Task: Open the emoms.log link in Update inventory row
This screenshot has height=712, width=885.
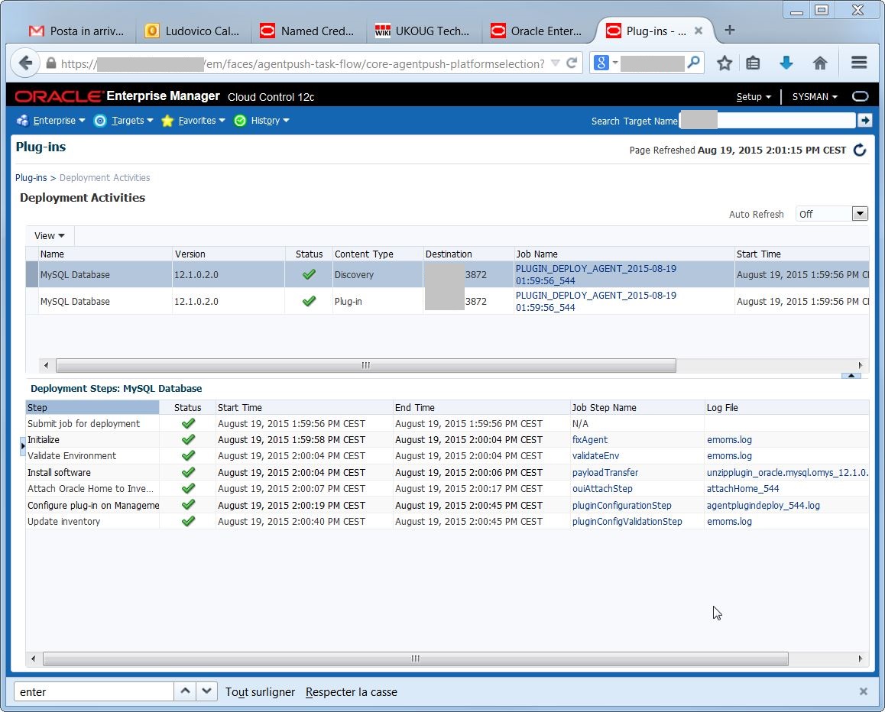Action: click(x=729, y=521)
